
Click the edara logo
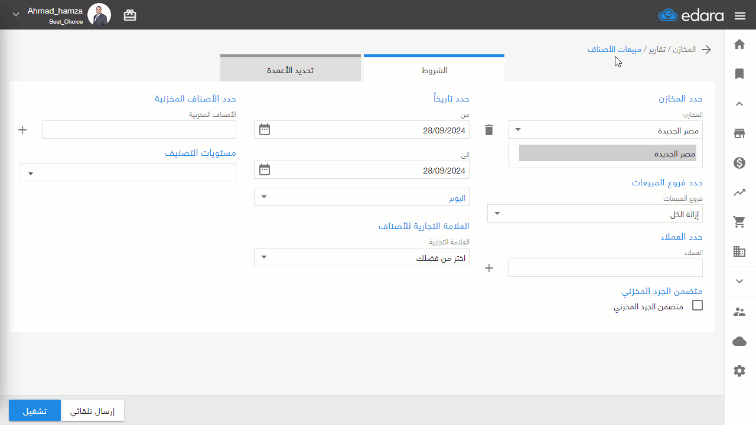(690, 15)
